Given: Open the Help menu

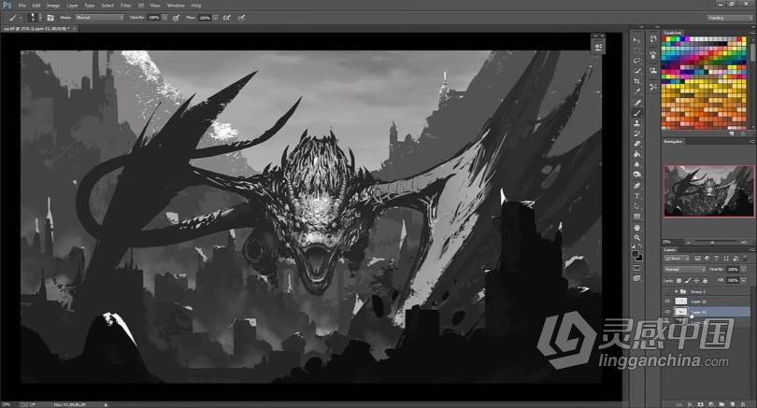Looking at the screenshot, I should pyautogui.click(x=196, y=6).
